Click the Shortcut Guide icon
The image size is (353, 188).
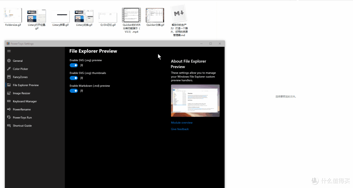click(9, 126)
